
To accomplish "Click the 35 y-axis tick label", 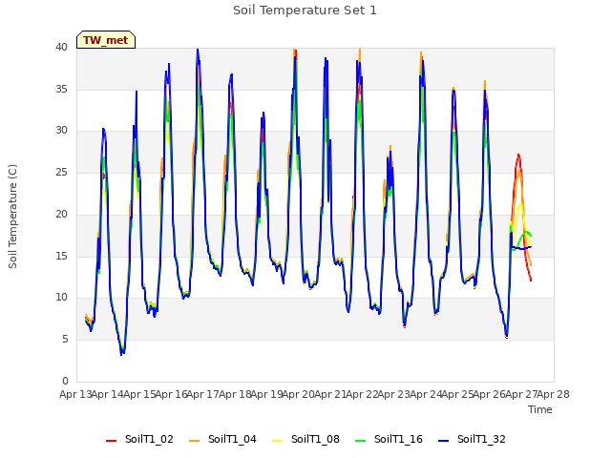I will tap(61, 89).
